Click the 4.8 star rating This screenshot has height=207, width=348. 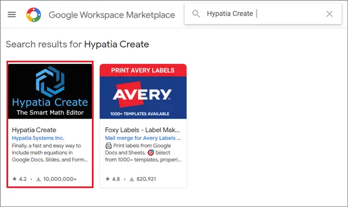click(113, 179)
